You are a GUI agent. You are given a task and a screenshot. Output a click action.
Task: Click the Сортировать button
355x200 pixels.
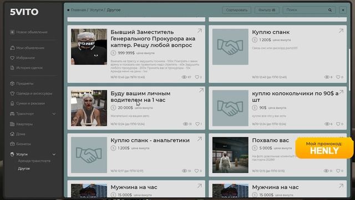pyautogui.click(x=237, y=10)
